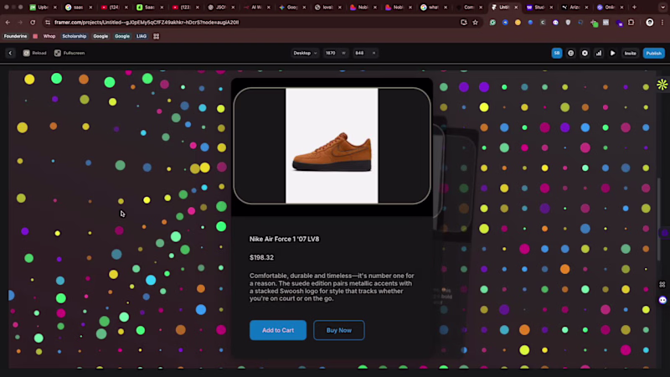
Task: Open the extensions puzzle icon
Action: click(x=631, y=23)
